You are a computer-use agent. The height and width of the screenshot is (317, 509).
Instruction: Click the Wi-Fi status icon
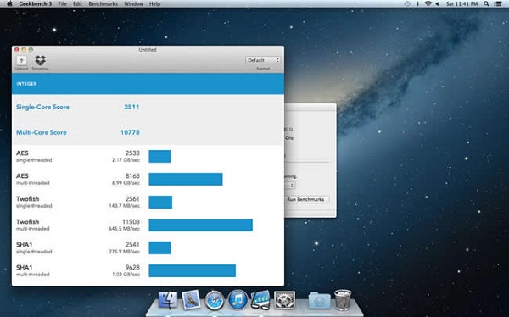click(x=428, y=4)
